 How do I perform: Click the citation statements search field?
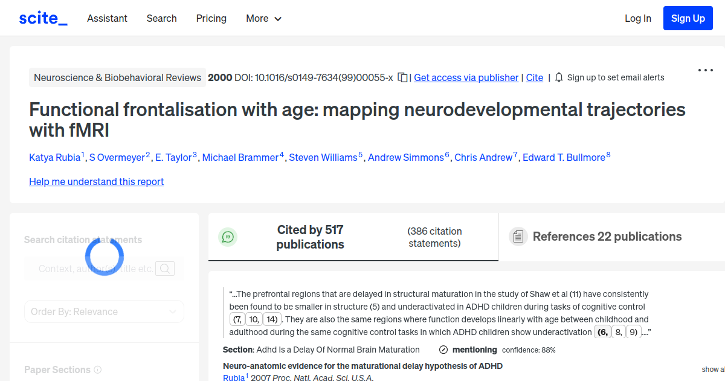97,268
